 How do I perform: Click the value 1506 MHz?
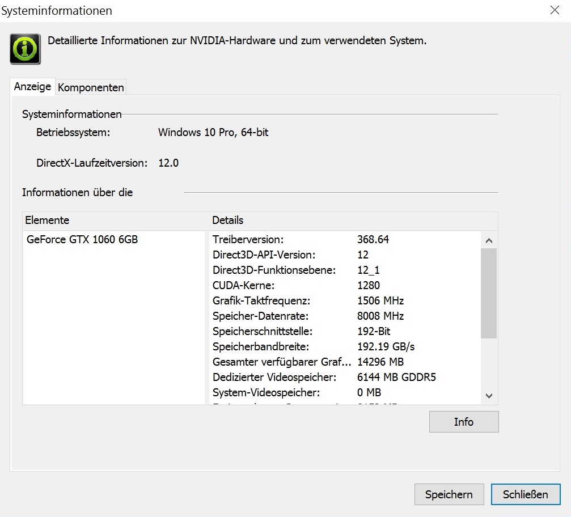point(380,300)
